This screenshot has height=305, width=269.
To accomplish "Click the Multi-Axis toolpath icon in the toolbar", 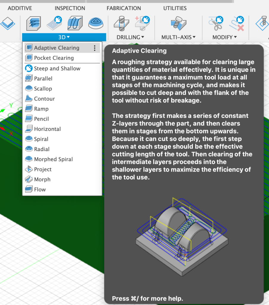I will (178, 23).
